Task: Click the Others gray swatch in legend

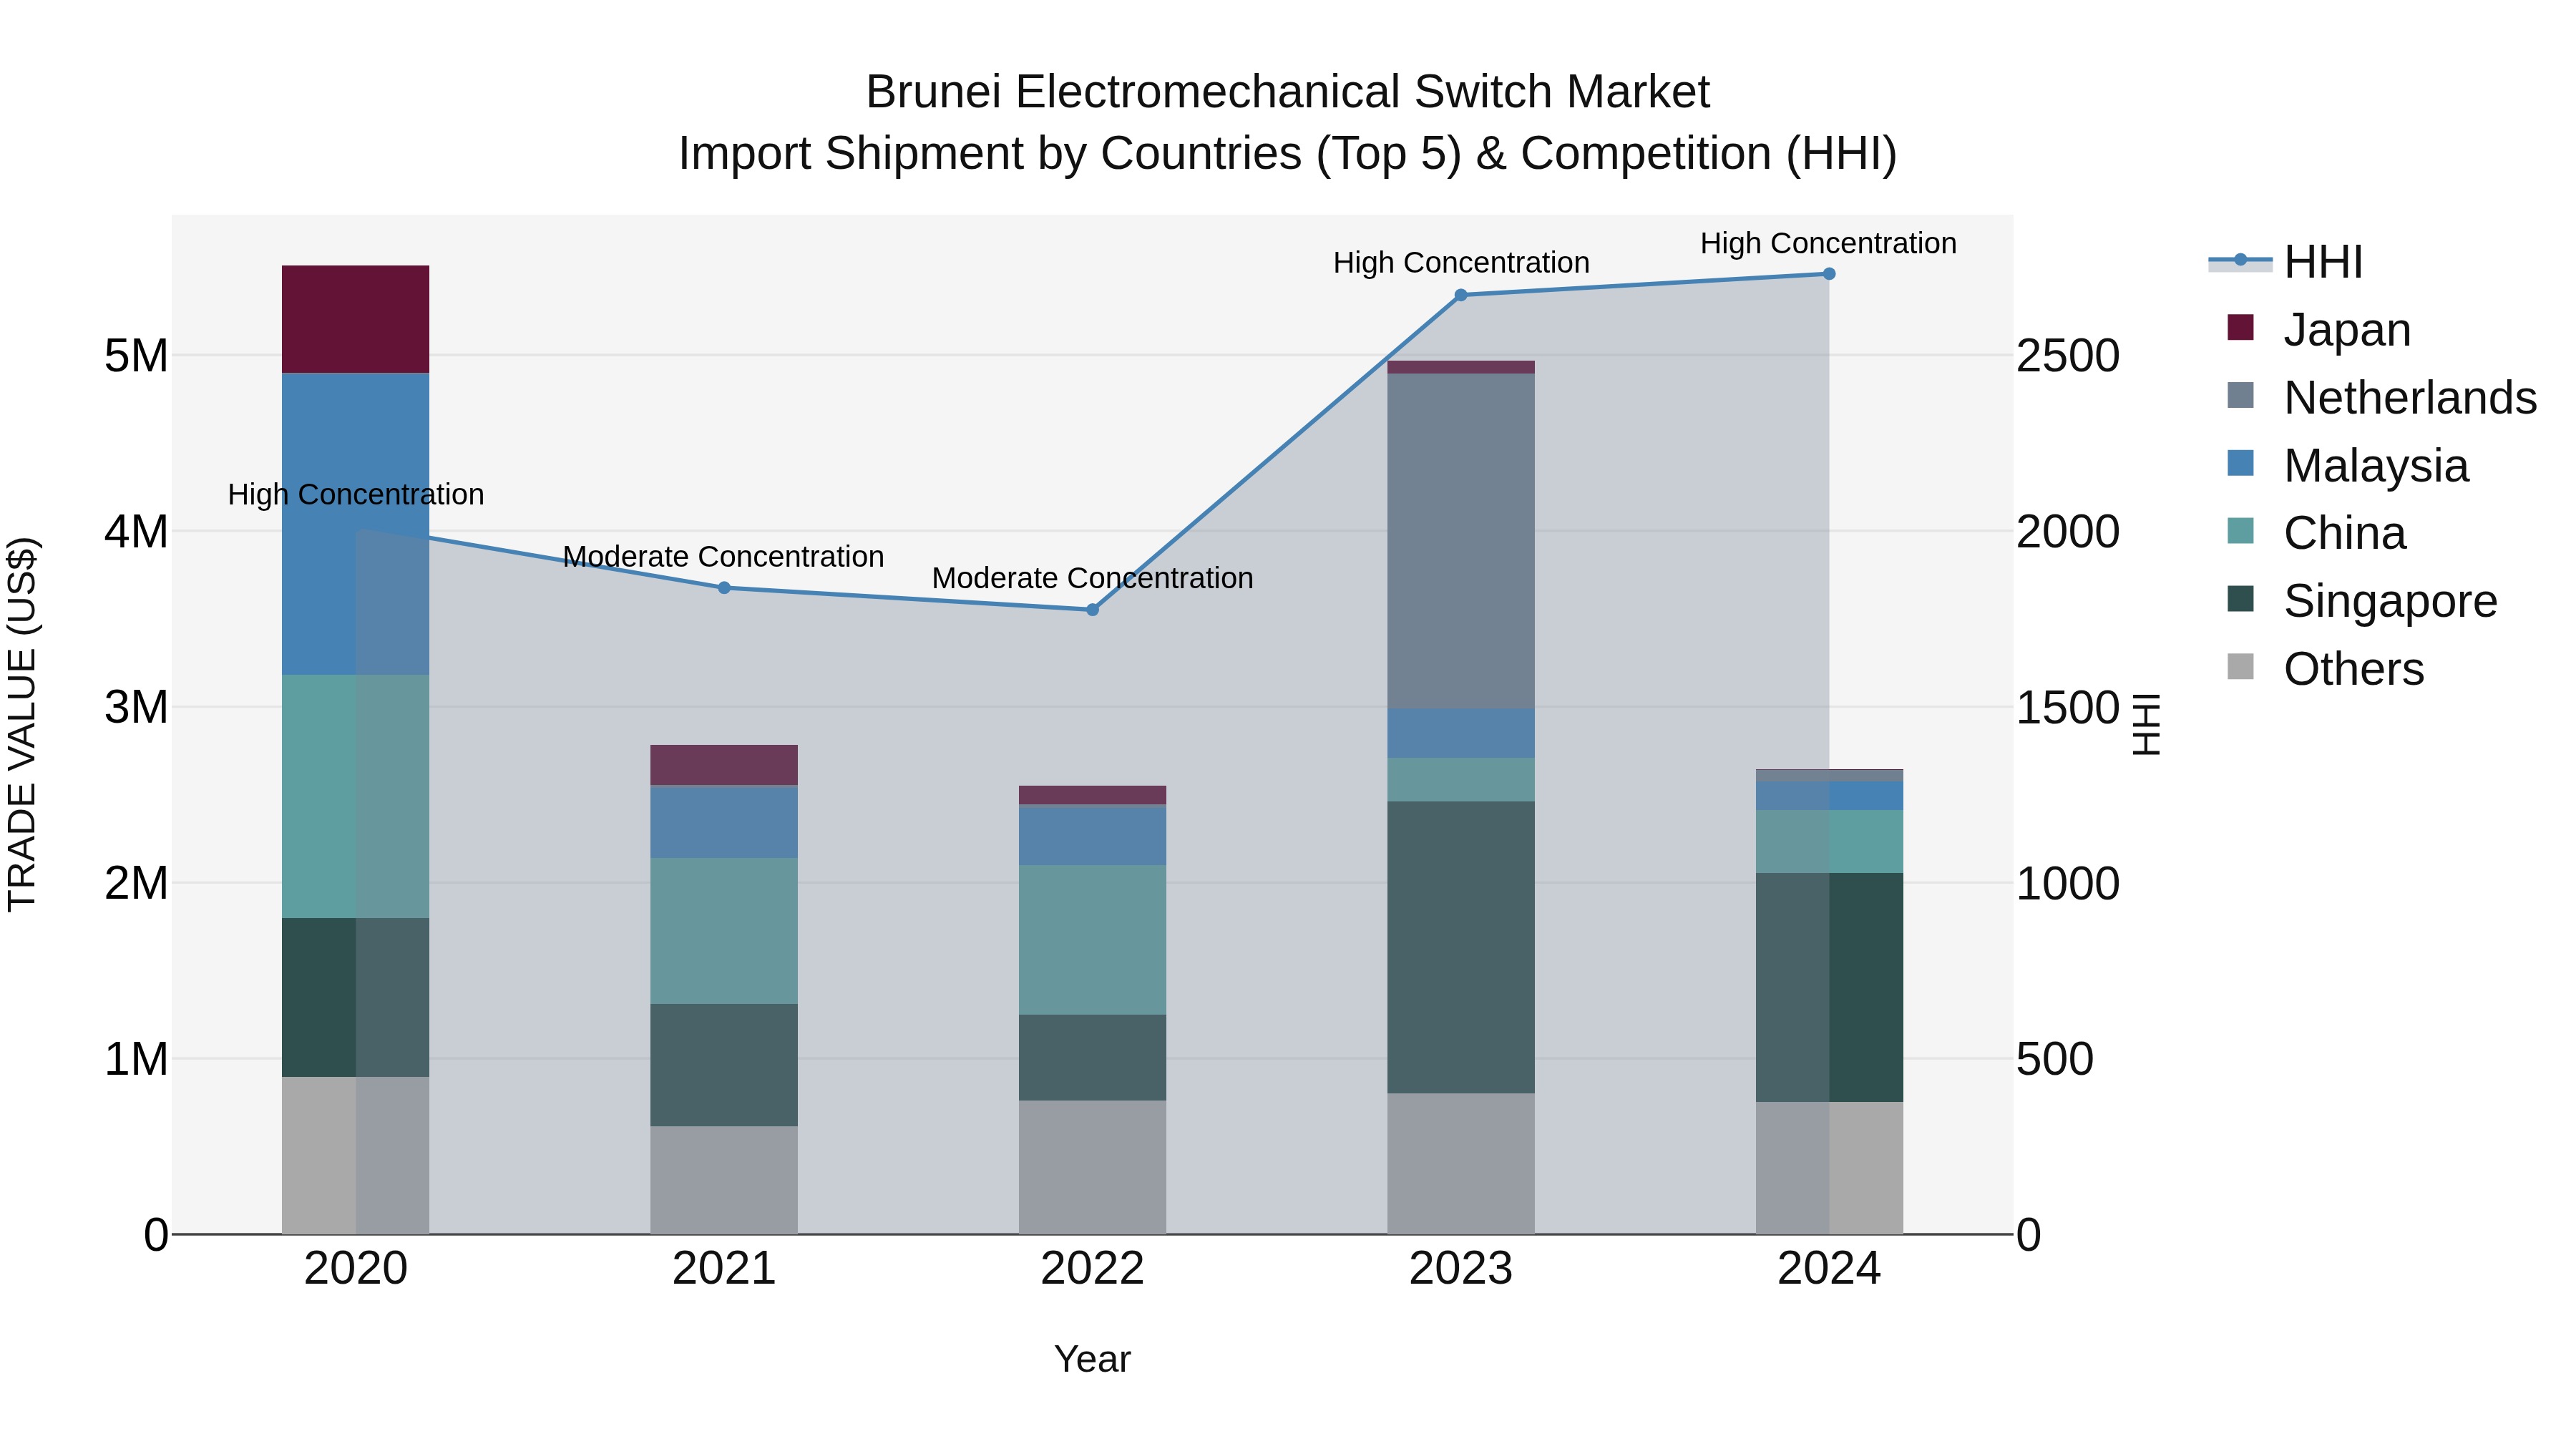Action: 2241,666
